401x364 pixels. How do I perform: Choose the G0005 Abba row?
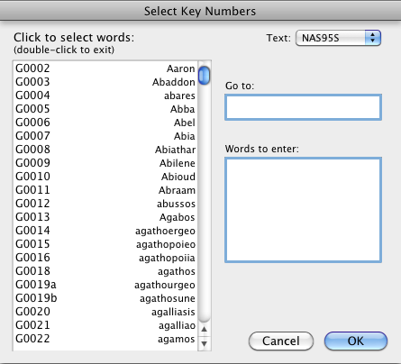[x=105, y=109]
